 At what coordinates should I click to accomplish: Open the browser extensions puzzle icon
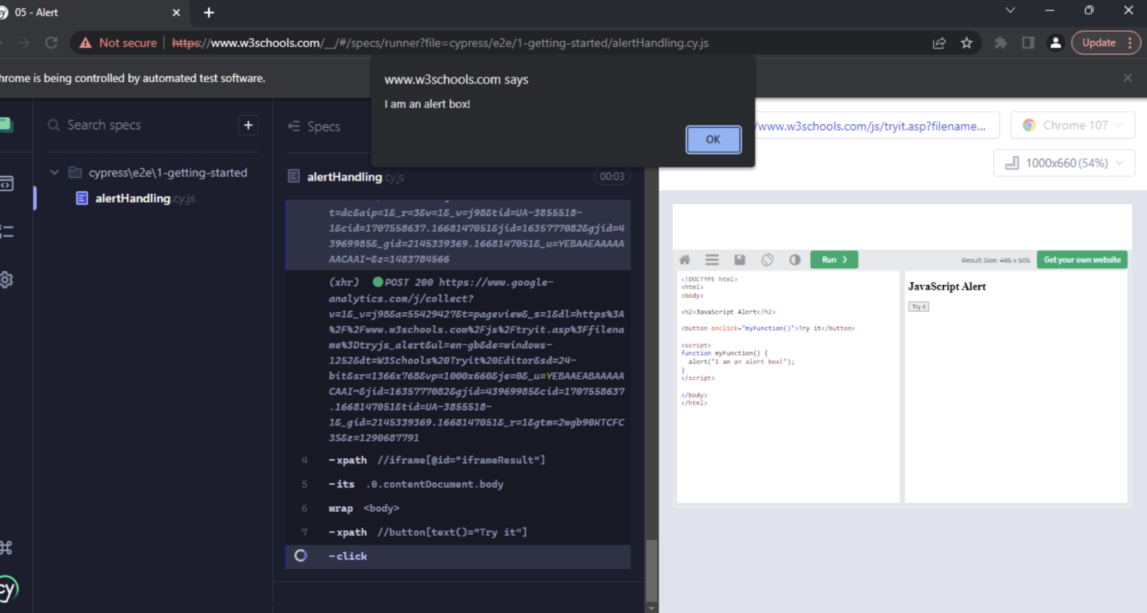click(1001, 43)
